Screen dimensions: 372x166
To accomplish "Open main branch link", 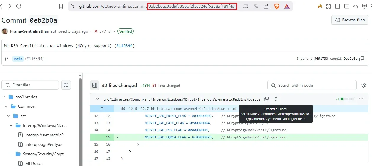I will (18, 59).
